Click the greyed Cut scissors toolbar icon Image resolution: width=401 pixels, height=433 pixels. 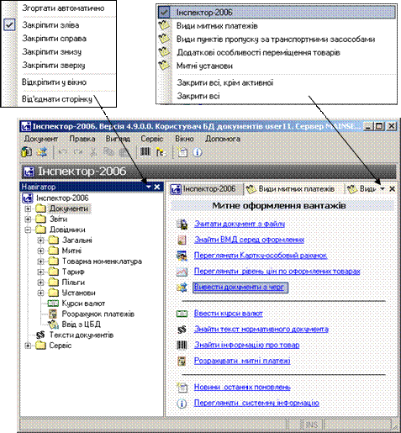[93, 152]
